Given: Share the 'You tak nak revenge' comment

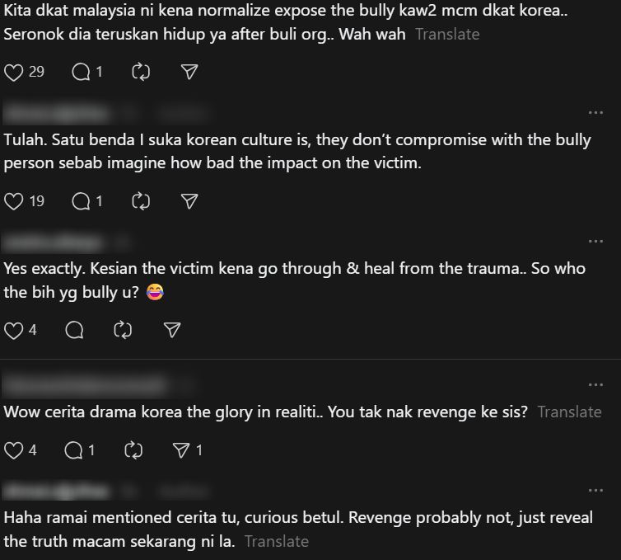Looking at the screenshot, I should click(181, 450).
